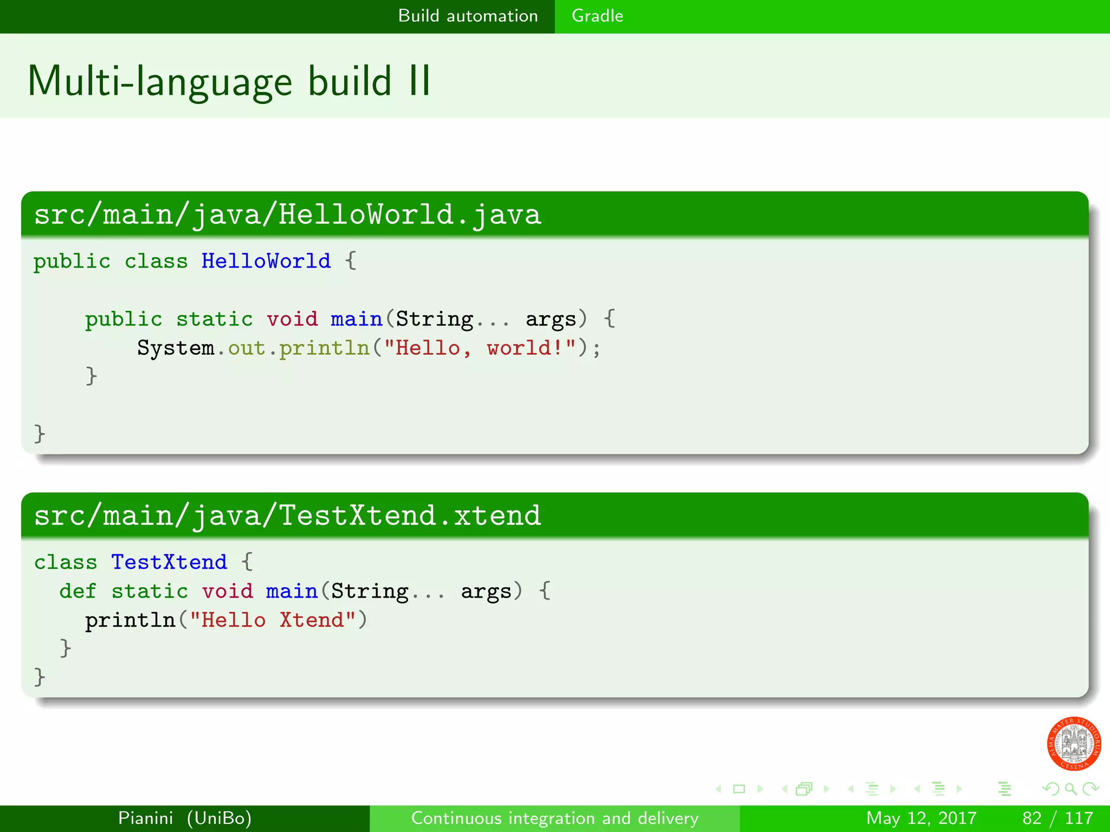Click the Alma Mater Studiorum university seal

1074,744
